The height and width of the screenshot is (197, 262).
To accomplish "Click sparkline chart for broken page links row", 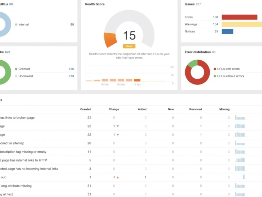I will pos(240,117).
